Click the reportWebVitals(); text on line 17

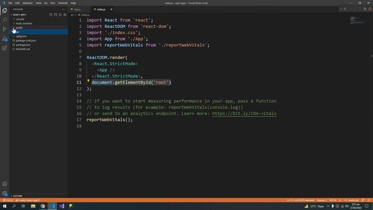(110, 120)
